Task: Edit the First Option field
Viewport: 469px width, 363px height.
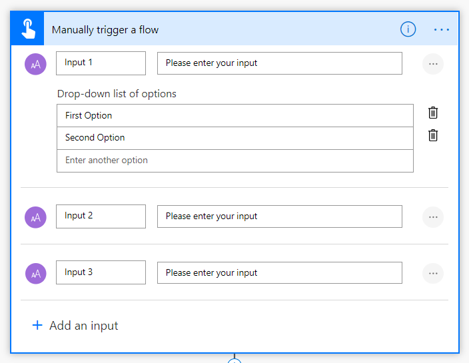Action: [x=235, y=115]
